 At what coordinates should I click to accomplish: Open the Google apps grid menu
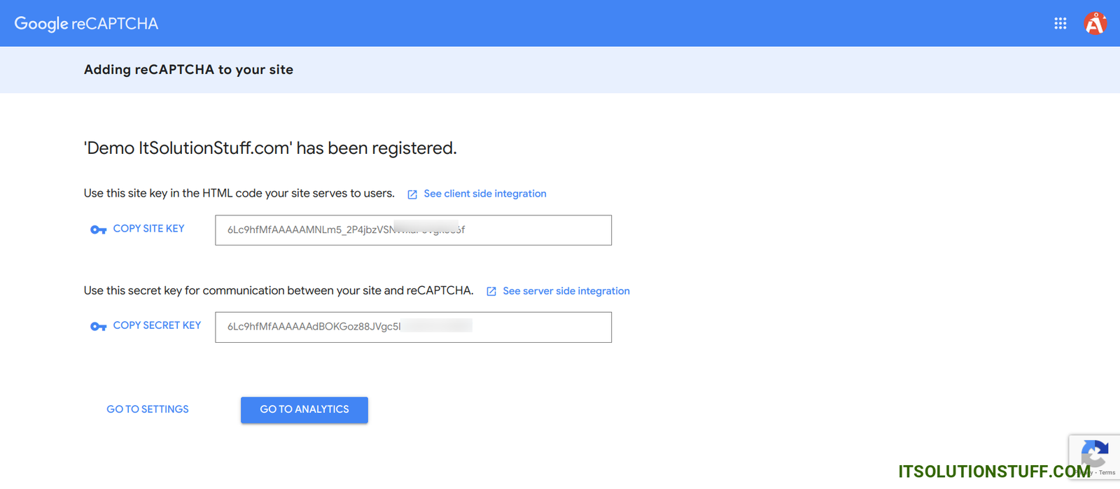[x=1060, y=24]
